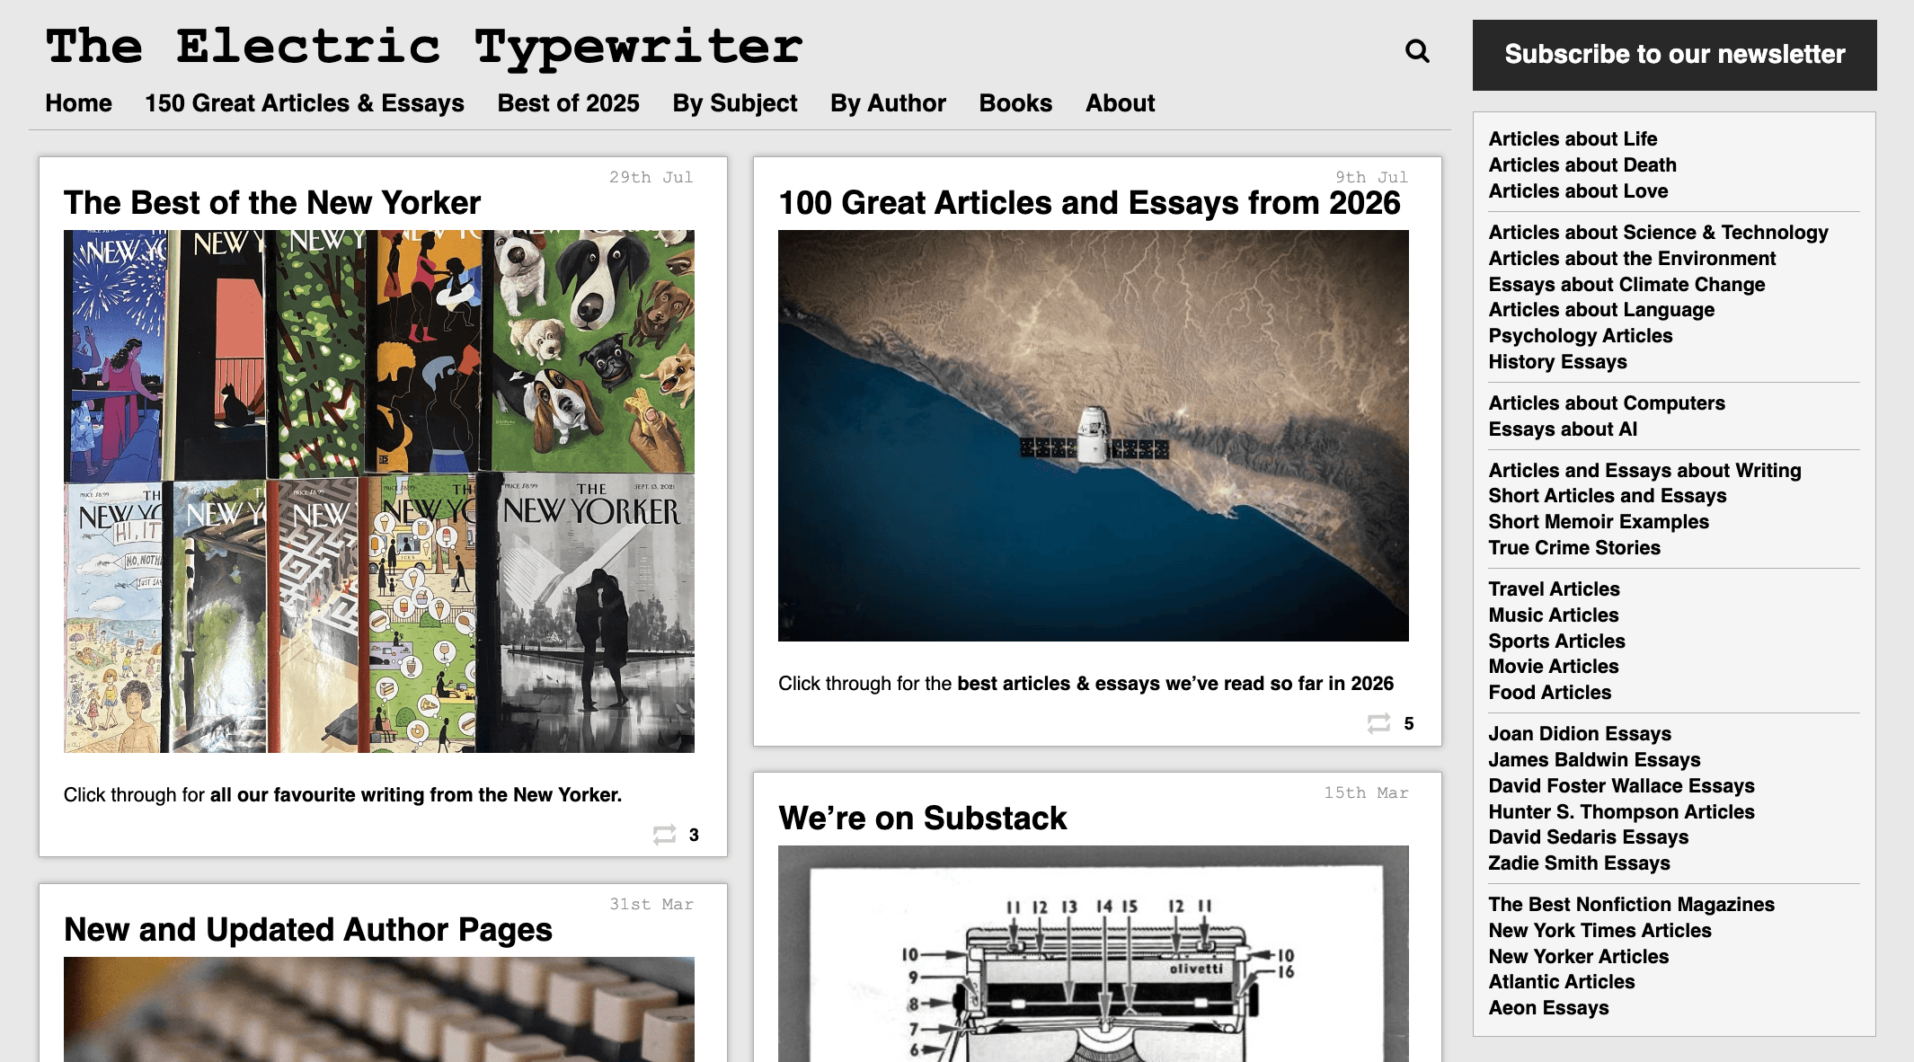Click the 31st Mar post date
The image size is (1914, 1062).
(x=651, y=905)
